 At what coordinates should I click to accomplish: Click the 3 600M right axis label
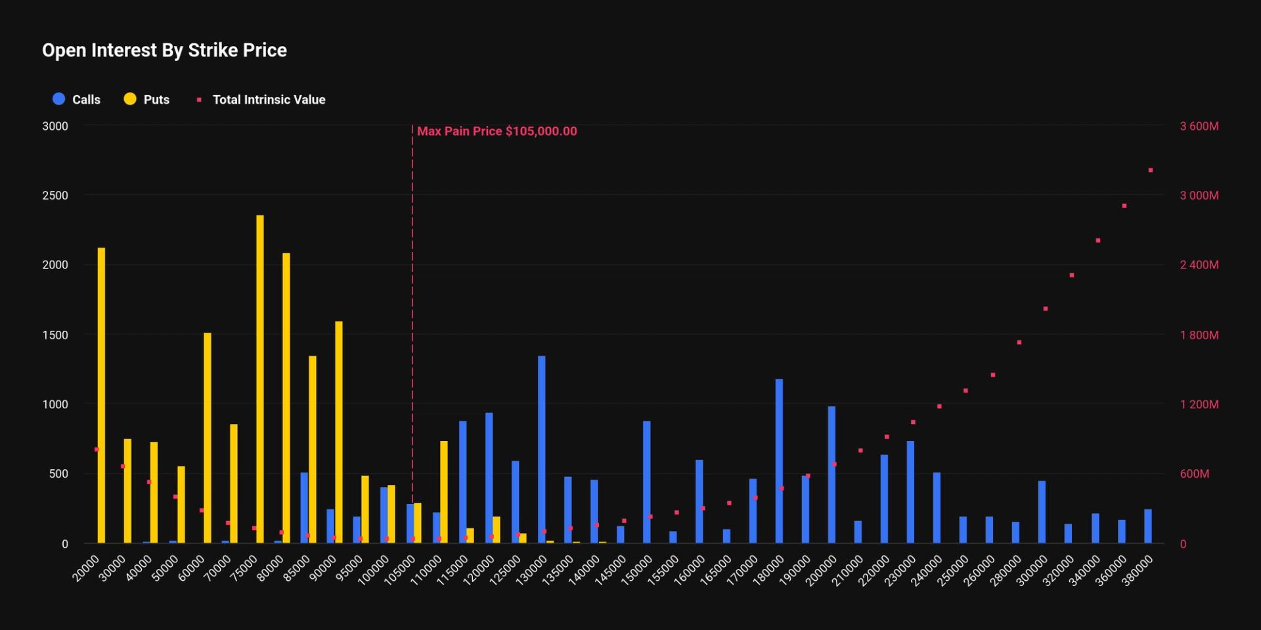click(1199, 126)
